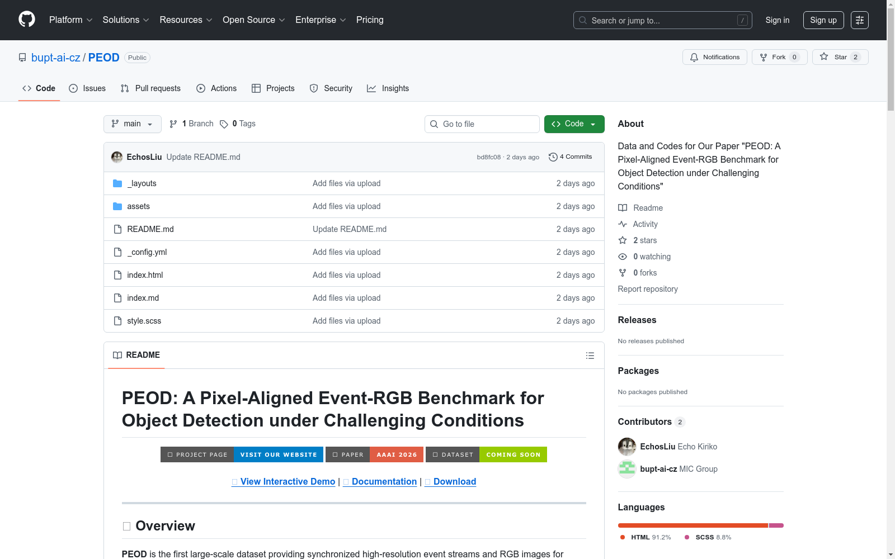Open the Documentation link in README

380,482
